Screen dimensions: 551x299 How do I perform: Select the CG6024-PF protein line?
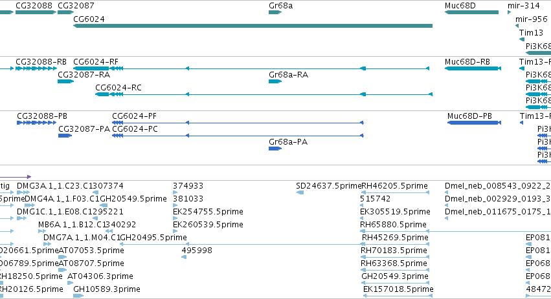point(238,123)
